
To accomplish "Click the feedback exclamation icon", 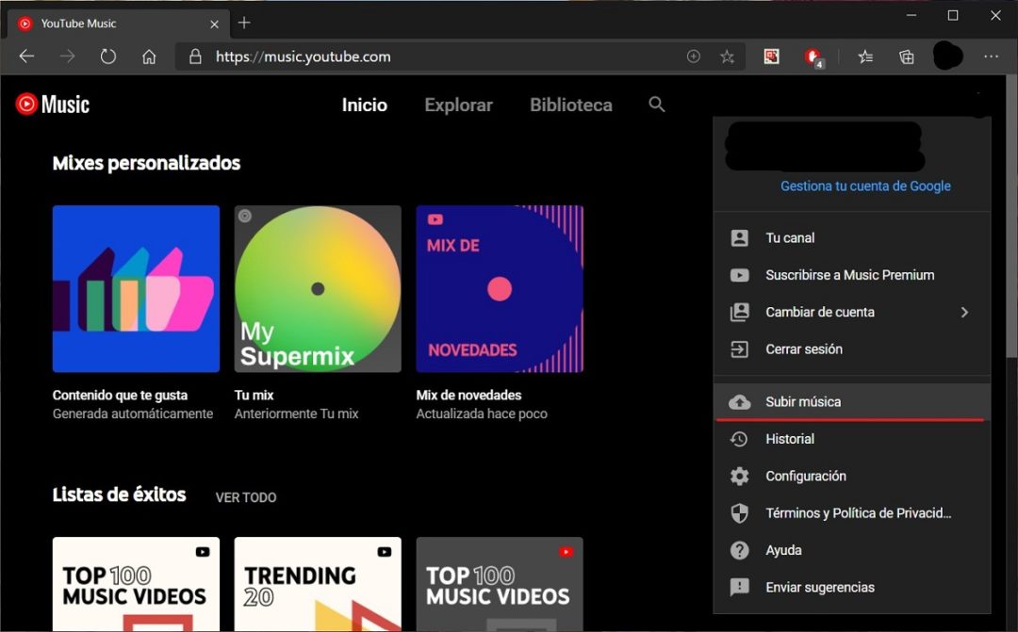I will coord(740,587).
